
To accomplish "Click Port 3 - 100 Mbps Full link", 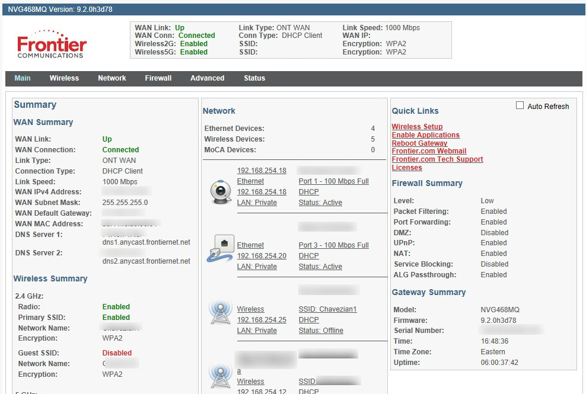I will point(333,245).
